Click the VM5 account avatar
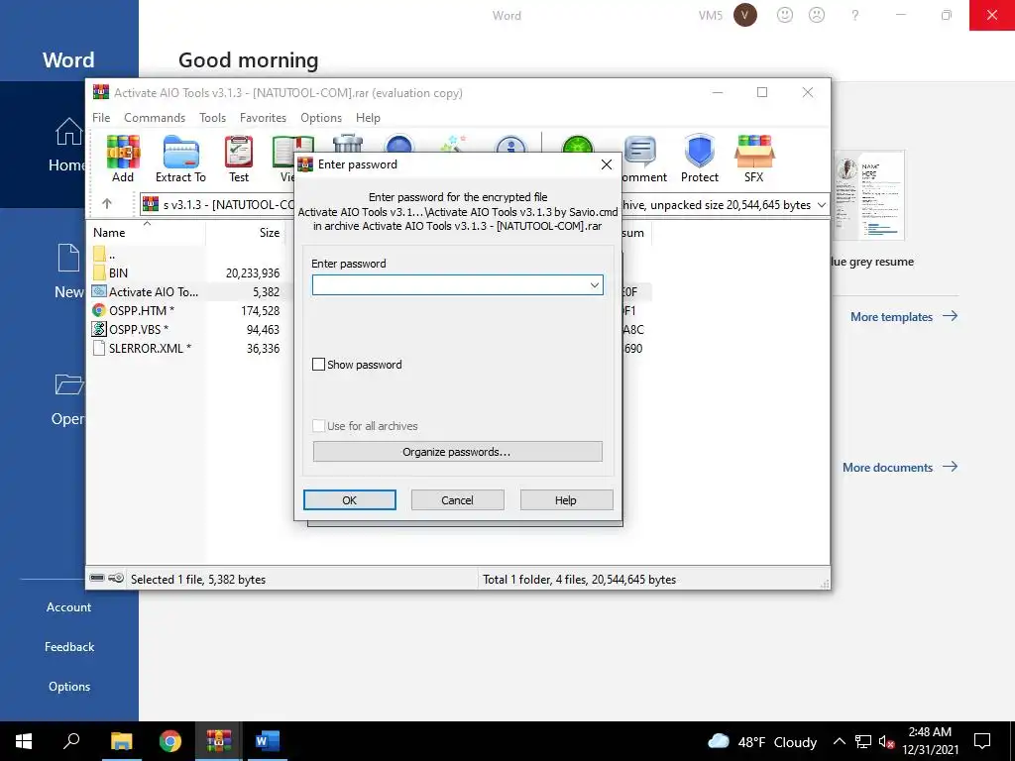The width and height of the screenshot is (1015, 761). 745,15
